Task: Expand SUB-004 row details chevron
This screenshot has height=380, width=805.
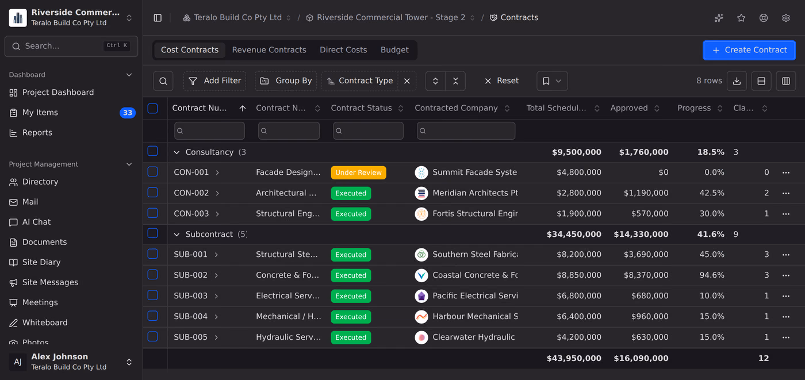Action: tap(216, 317)
